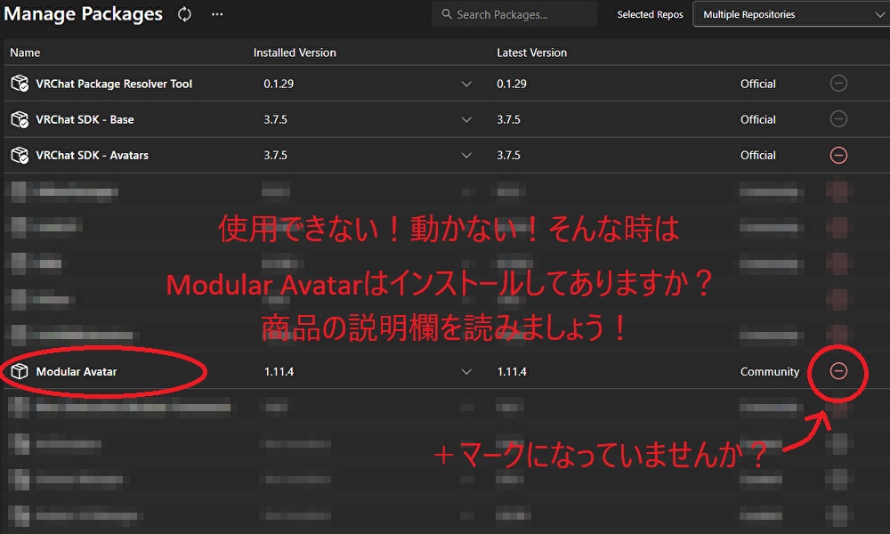Open the Multiple Repositories dropdown
This screenshot has width=890, height=534.
[x=791, y=14]
